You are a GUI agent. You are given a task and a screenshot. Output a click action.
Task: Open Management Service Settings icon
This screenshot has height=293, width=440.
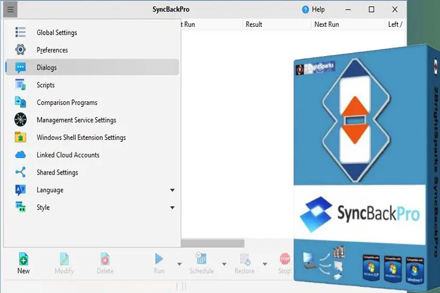[x=21, y=120]
